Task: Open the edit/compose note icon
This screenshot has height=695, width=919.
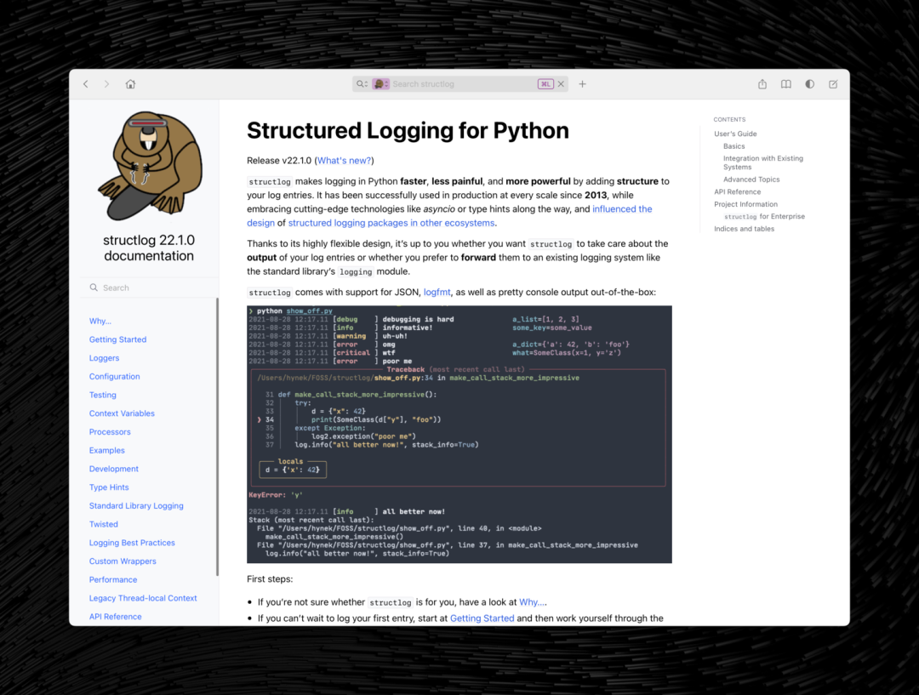Action: [x=833, y=84]
